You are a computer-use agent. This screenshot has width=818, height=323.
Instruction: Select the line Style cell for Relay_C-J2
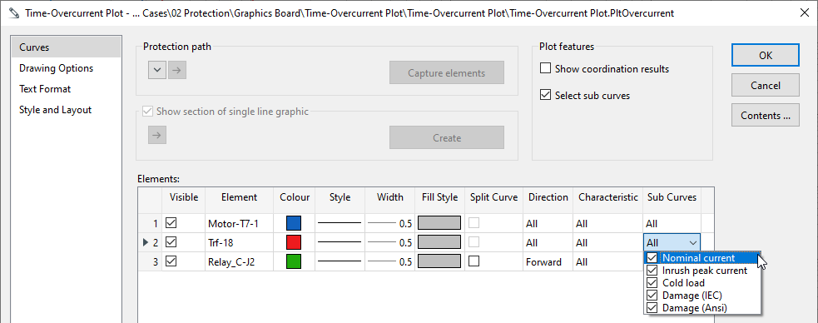pyautogui.click(x=340, y=262)
